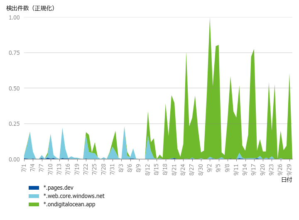
Task: Click the light blue *.web.core.windows.net legend swatch
Action: click(x=34, y=196)
